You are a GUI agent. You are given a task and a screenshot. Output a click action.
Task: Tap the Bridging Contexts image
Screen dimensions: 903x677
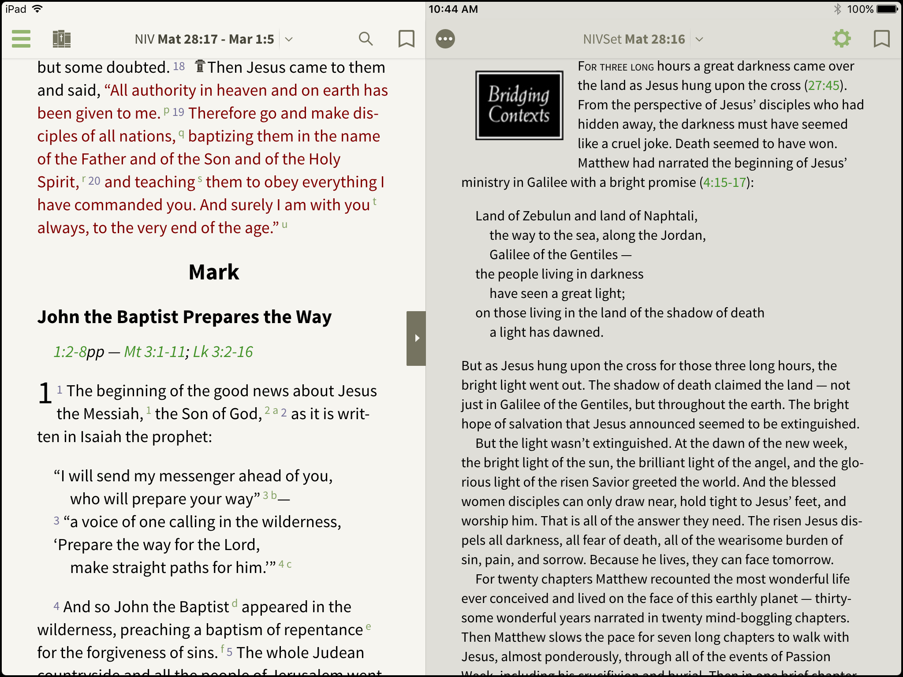(519, 105)
